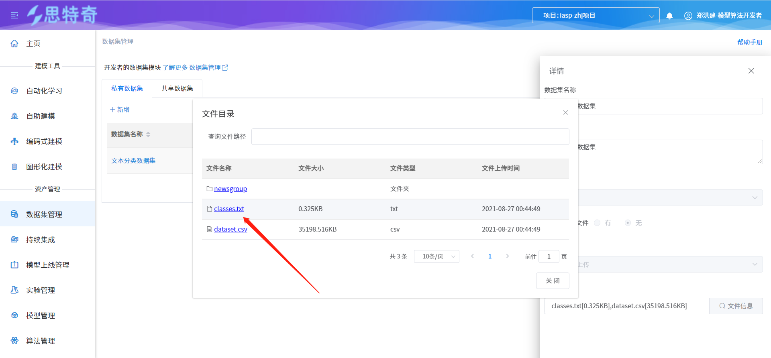This screenshot has width=771, height=358.
Task: Click the 编码式建模 sidebar icon
Action: [14, 141]
